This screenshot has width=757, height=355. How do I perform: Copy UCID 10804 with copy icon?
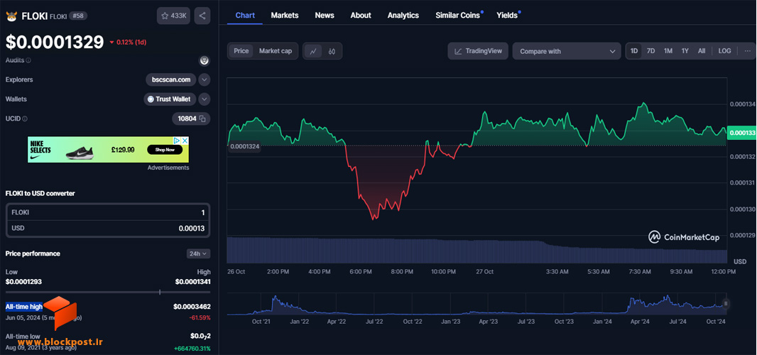[x=203, y=119]
